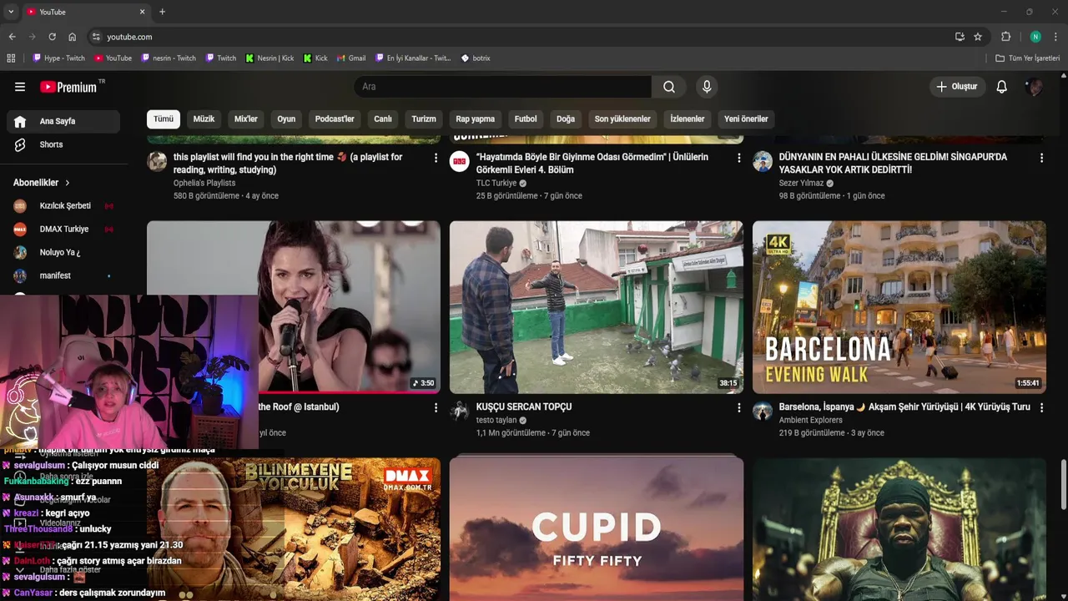Select the Podcast'ler filter chip
The width and height of the screenshot is (1068, 601).
[x=335, y=119]
